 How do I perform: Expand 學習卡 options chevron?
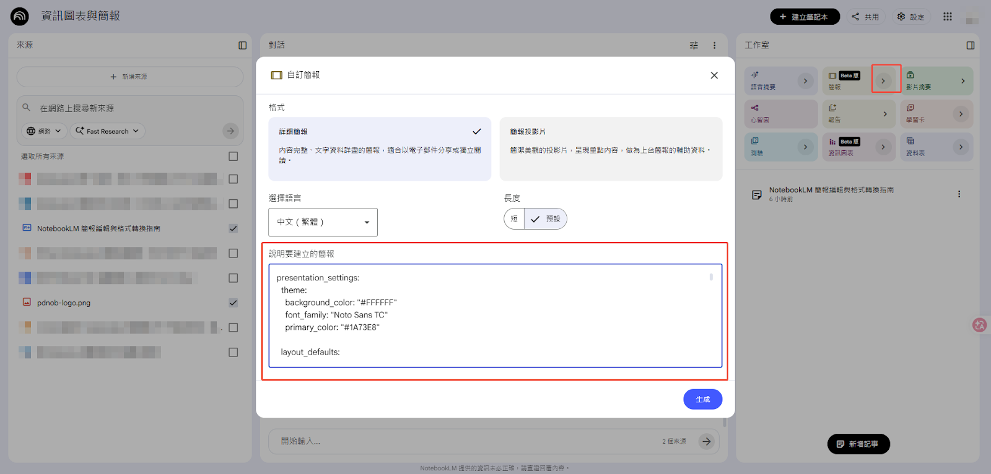[x=961, y=114]
